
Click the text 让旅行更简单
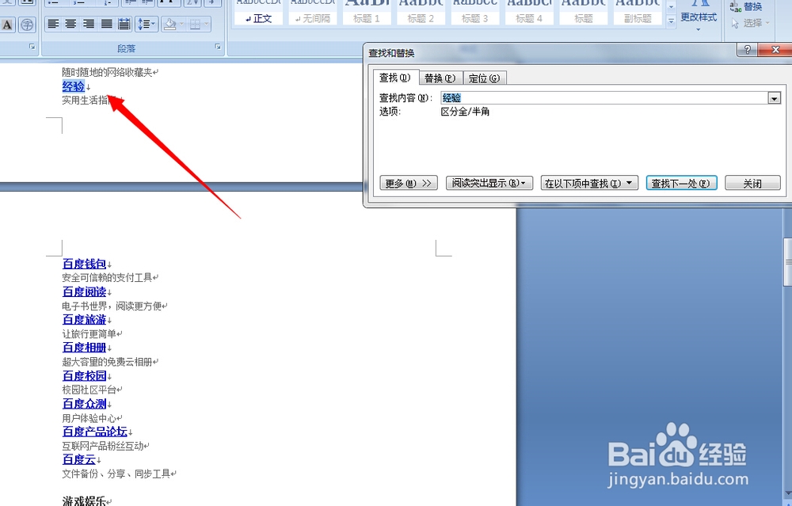click(x=89, y=334)
